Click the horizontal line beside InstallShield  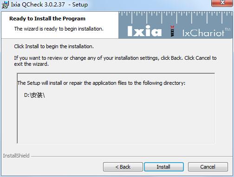coord(131,156)
